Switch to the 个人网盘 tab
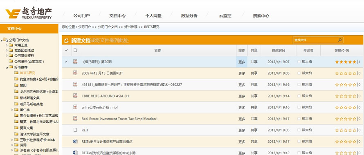Image resolution: width=364 pixels, height=155 pixels. click(153, 16)
